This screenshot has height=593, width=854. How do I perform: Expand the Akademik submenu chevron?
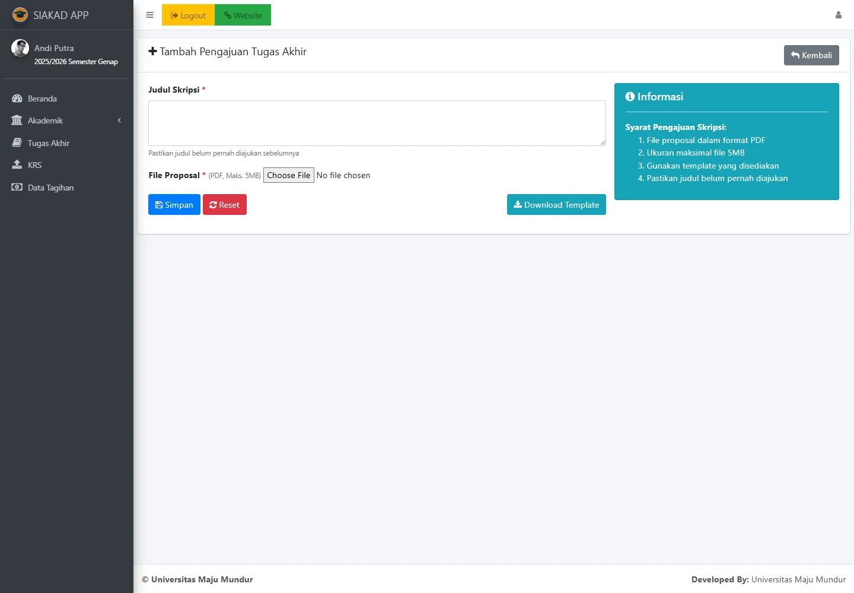click(119, 120)
